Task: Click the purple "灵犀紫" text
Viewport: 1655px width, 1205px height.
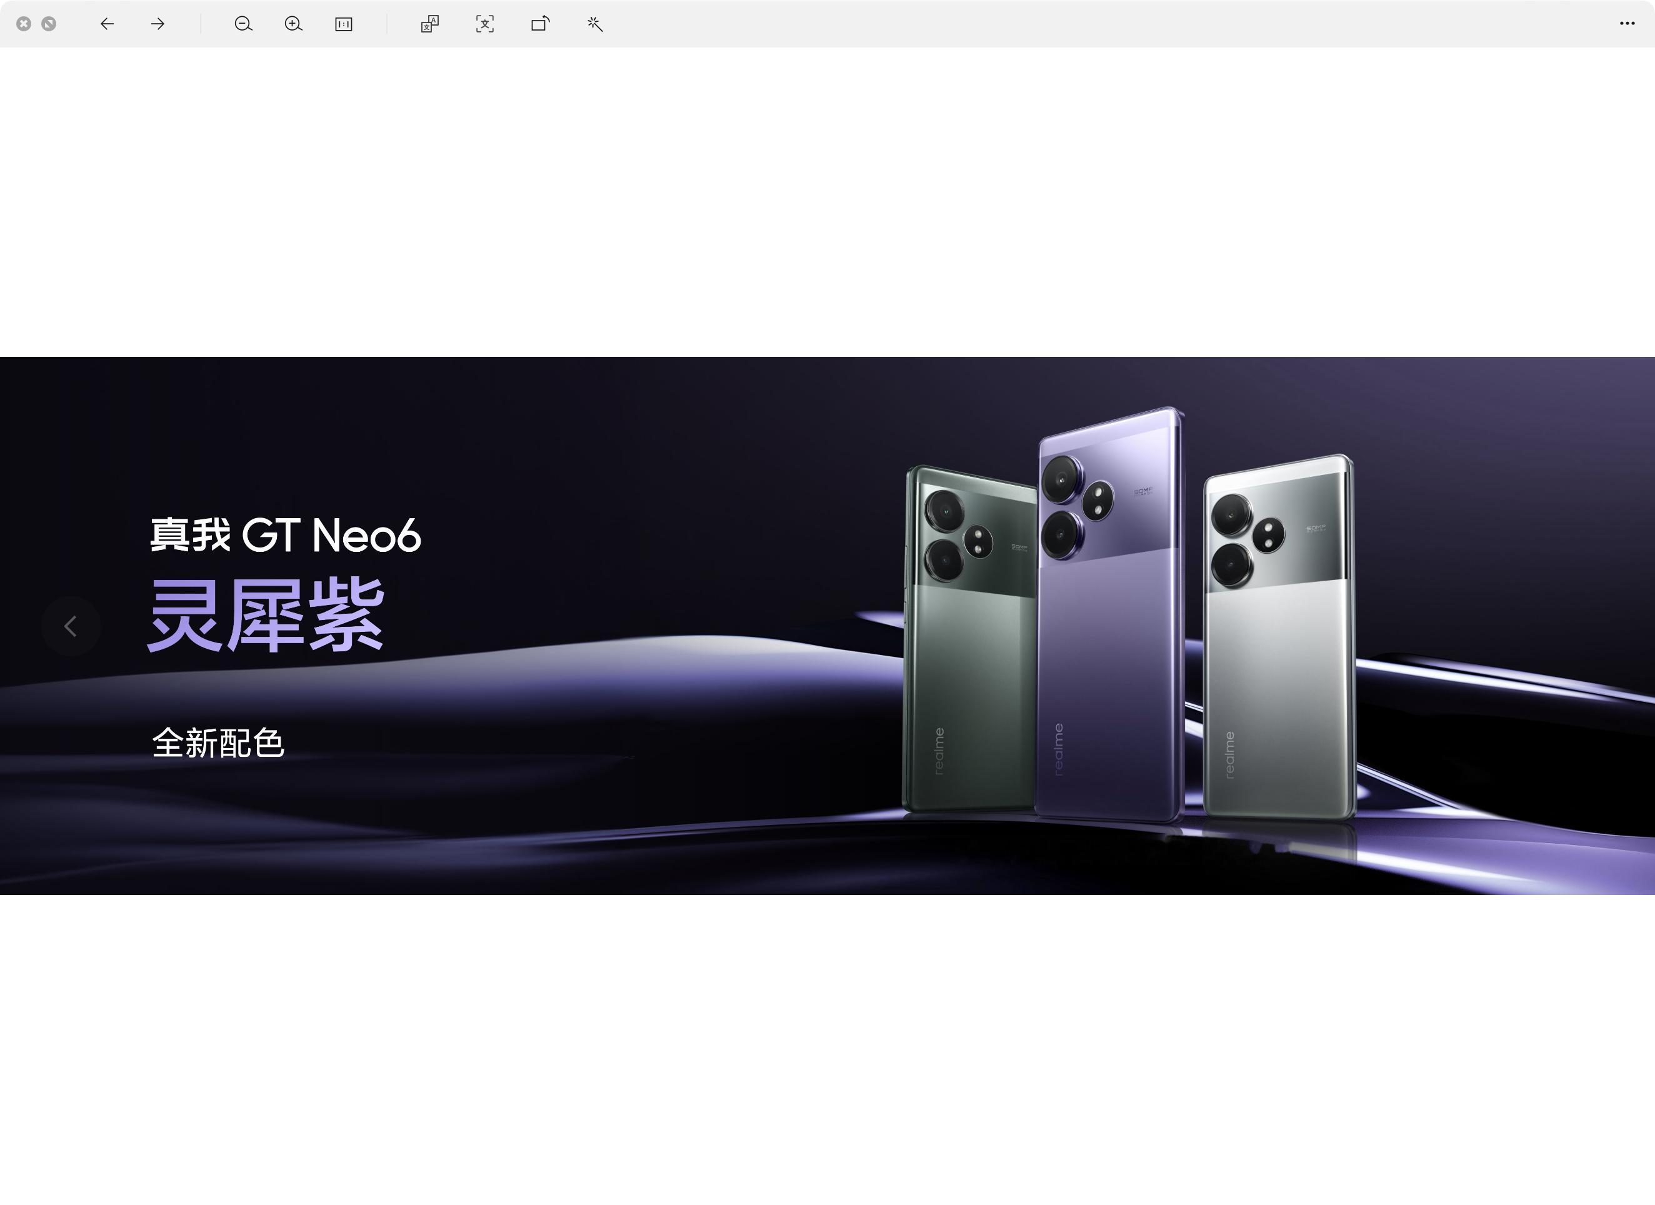Action: (x=266, y=614)
